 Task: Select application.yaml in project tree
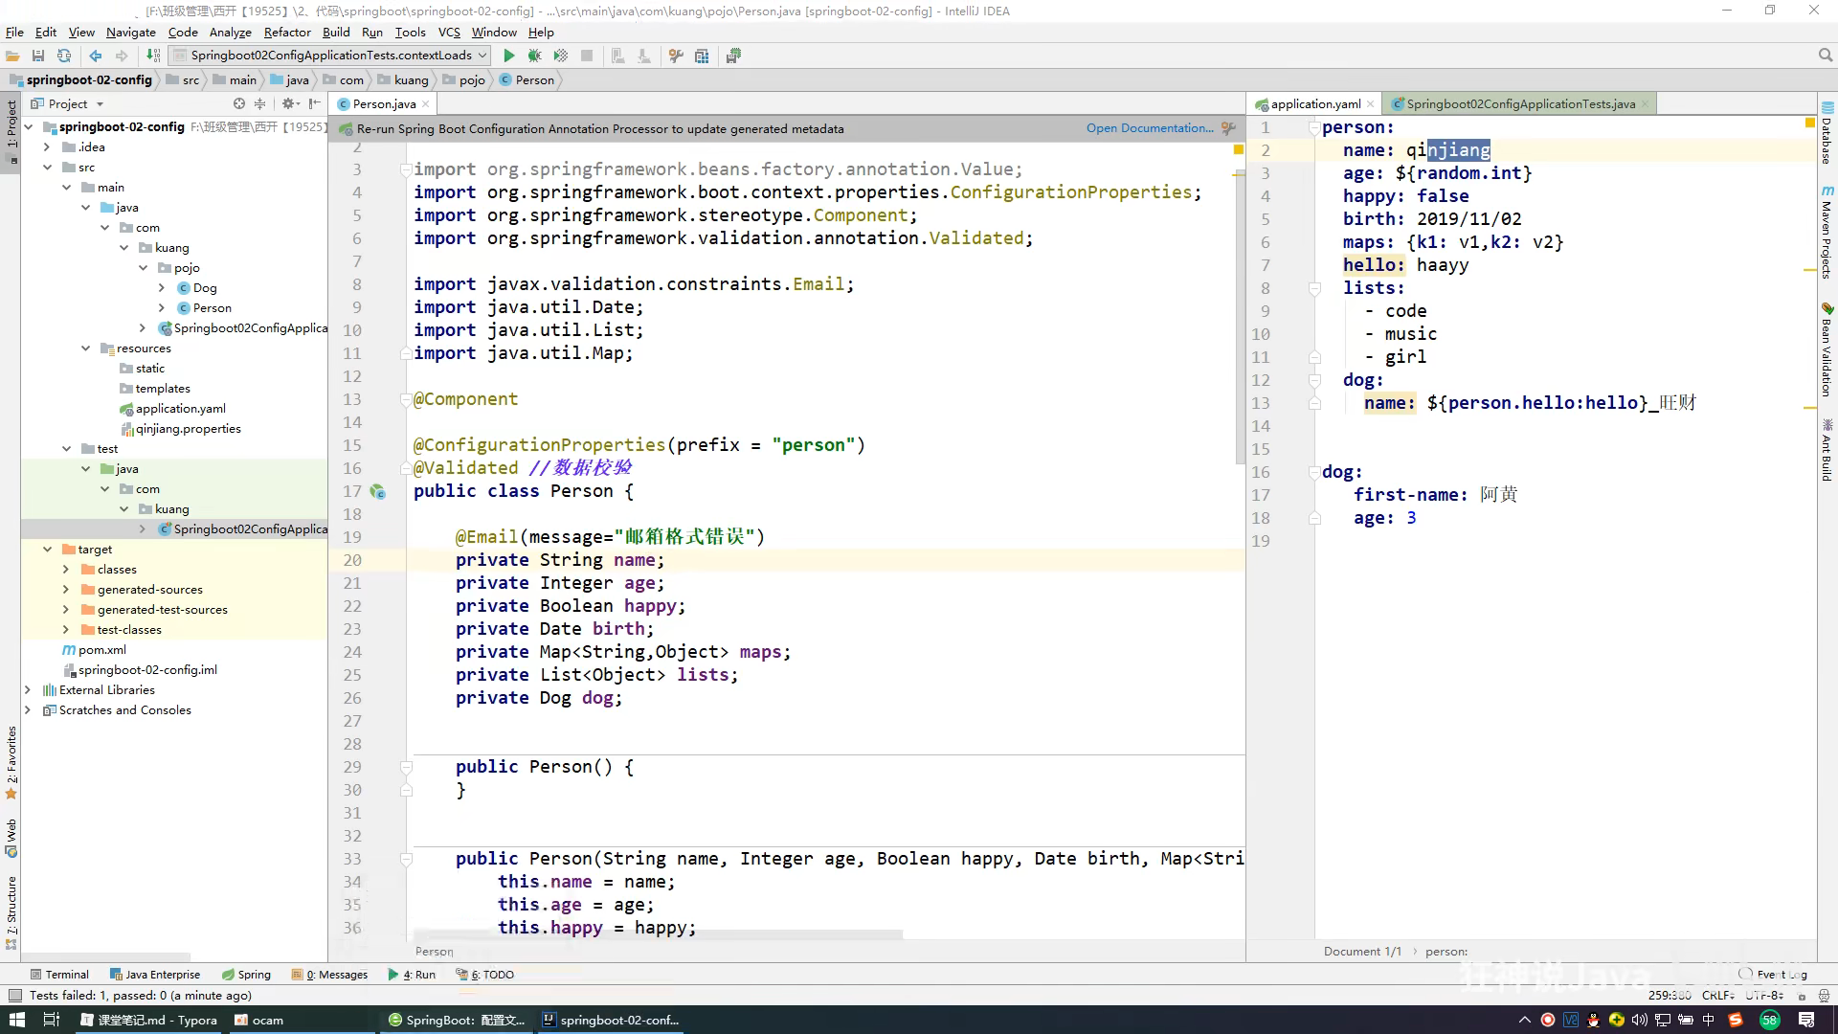pos(180,409)
